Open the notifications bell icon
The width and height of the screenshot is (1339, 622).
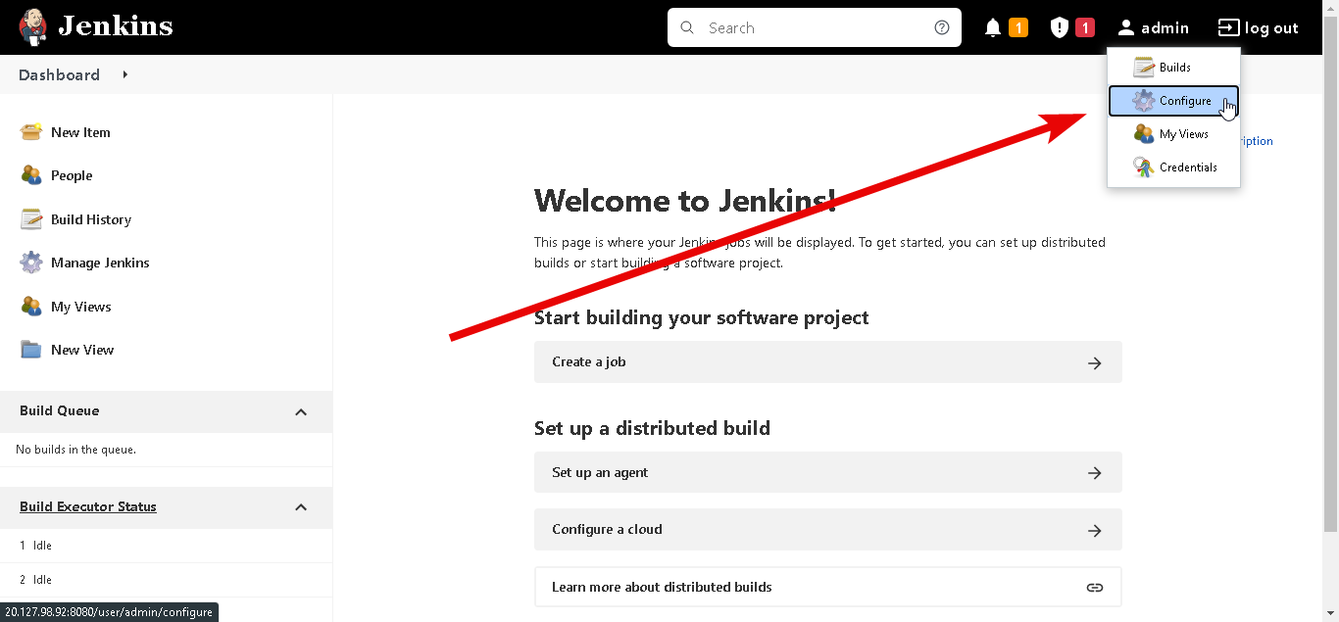[993, 27]
